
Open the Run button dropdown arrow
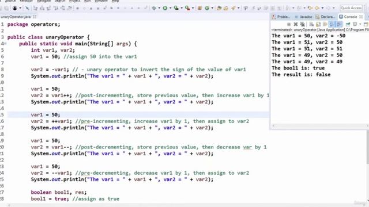(x=171, y=8)
